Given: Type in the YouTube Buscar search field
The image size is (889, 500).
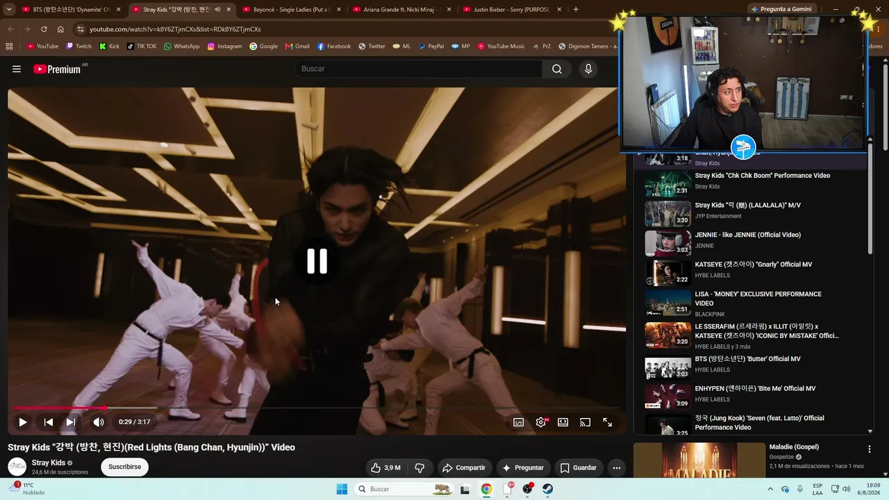Looking at the screenshot, I should click(x=419, y=69).
